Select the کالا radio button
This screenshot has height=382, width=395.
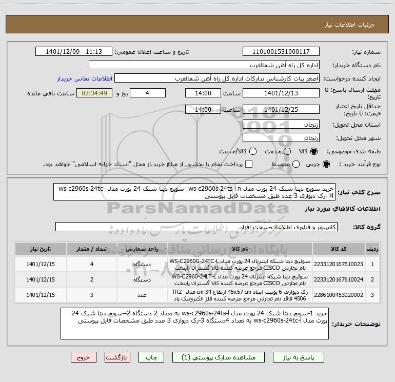pos(314,151)
